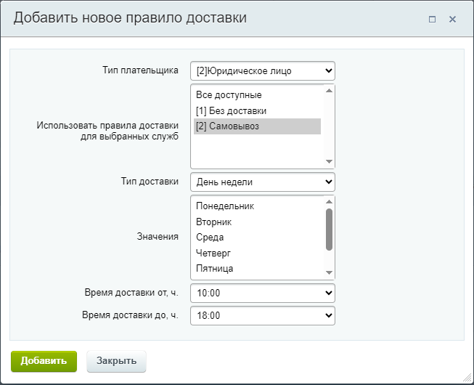Image resolution: width=474 pixels, height=385 pixels.
Task: Select Среда in values list
Action: (x=257, y=237)
